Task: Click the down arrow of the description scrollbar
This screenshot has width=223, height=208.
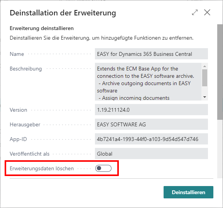Action: 204,97
